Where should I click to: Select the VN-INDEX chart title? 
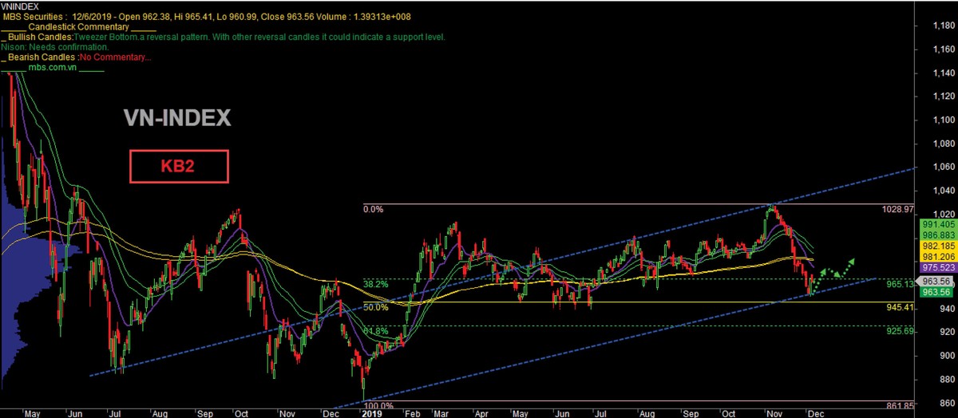(177, 119)
